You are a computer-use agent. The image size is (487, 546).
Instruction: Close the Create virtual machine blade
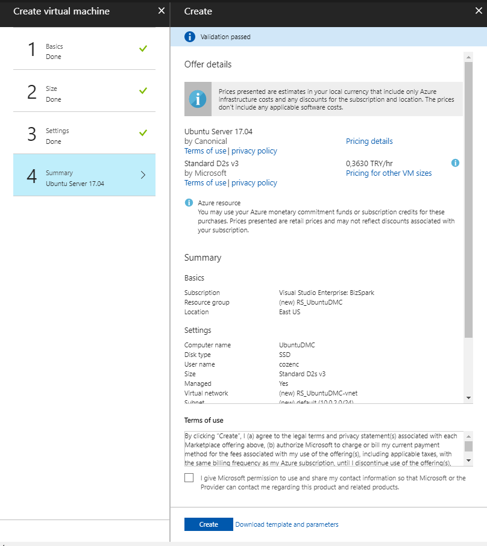click(162, 11)
